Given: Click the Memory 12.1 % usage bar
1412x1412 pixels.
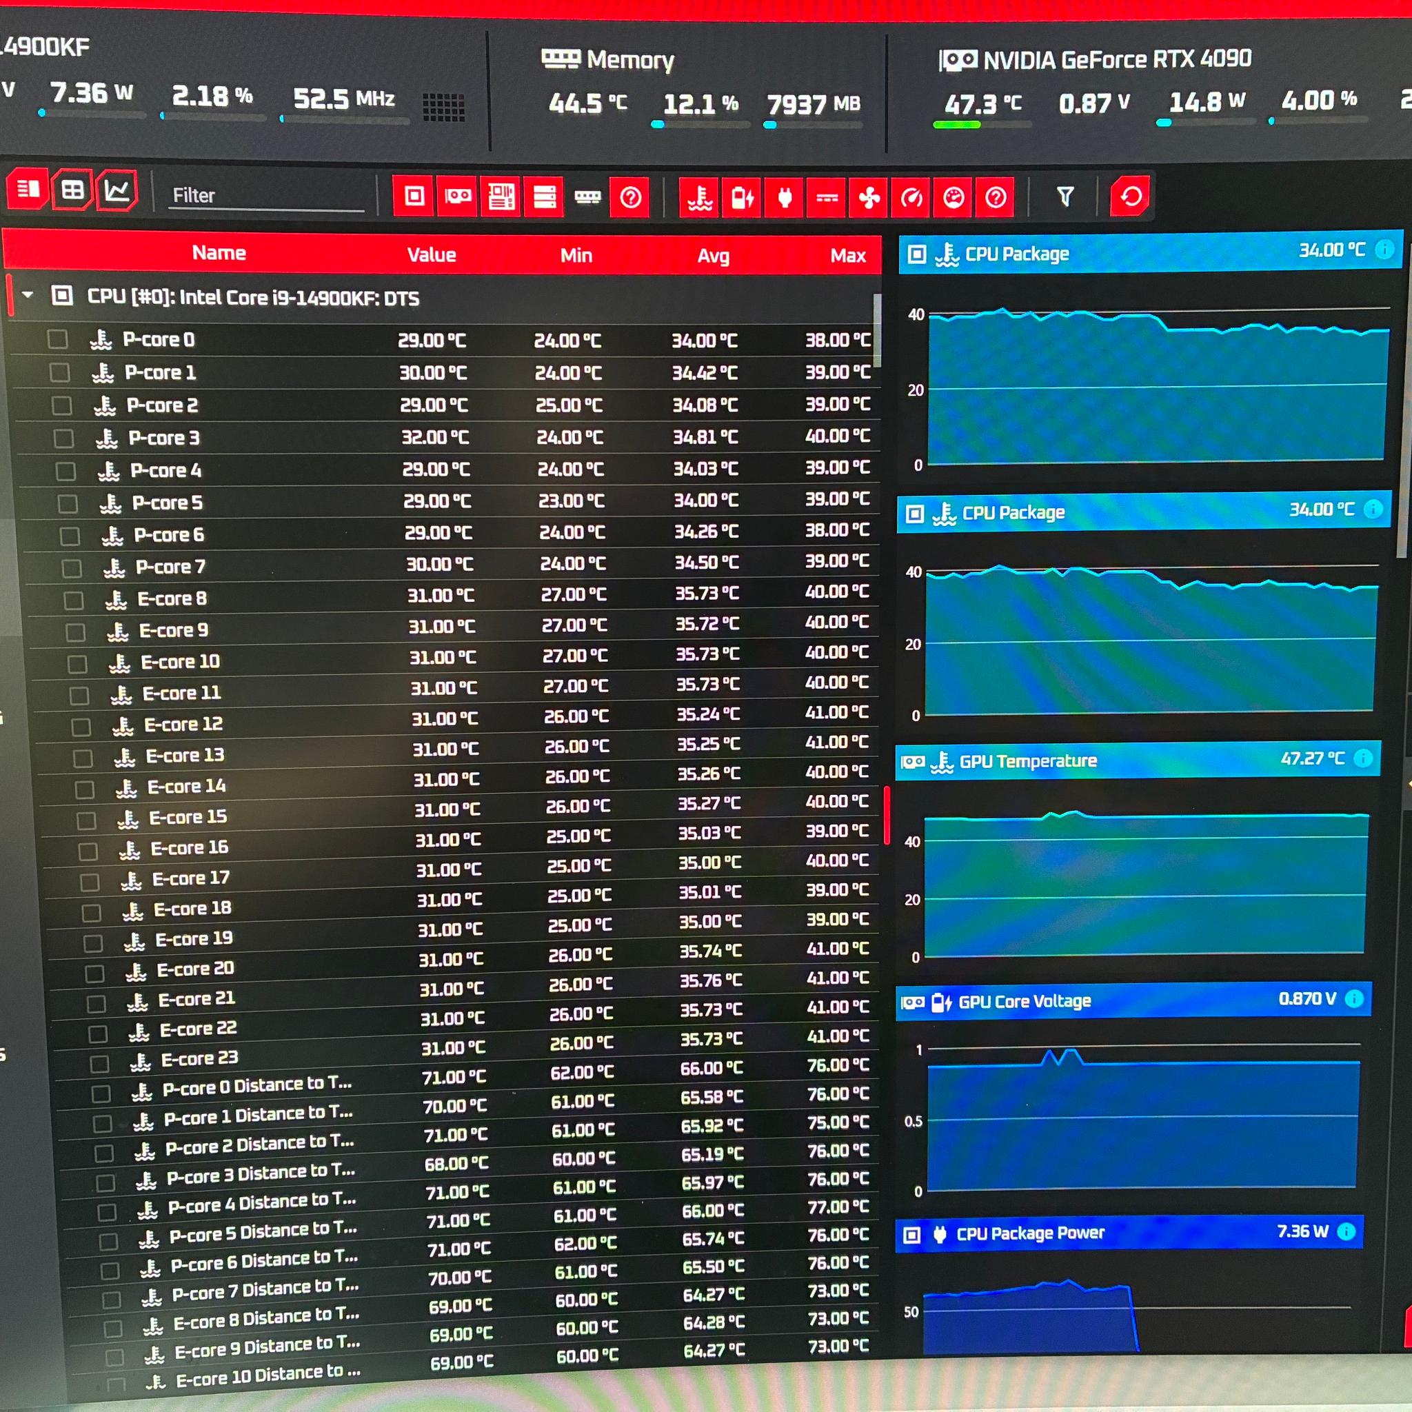Looking at the screenshot, I should click(x=700, y=125).
